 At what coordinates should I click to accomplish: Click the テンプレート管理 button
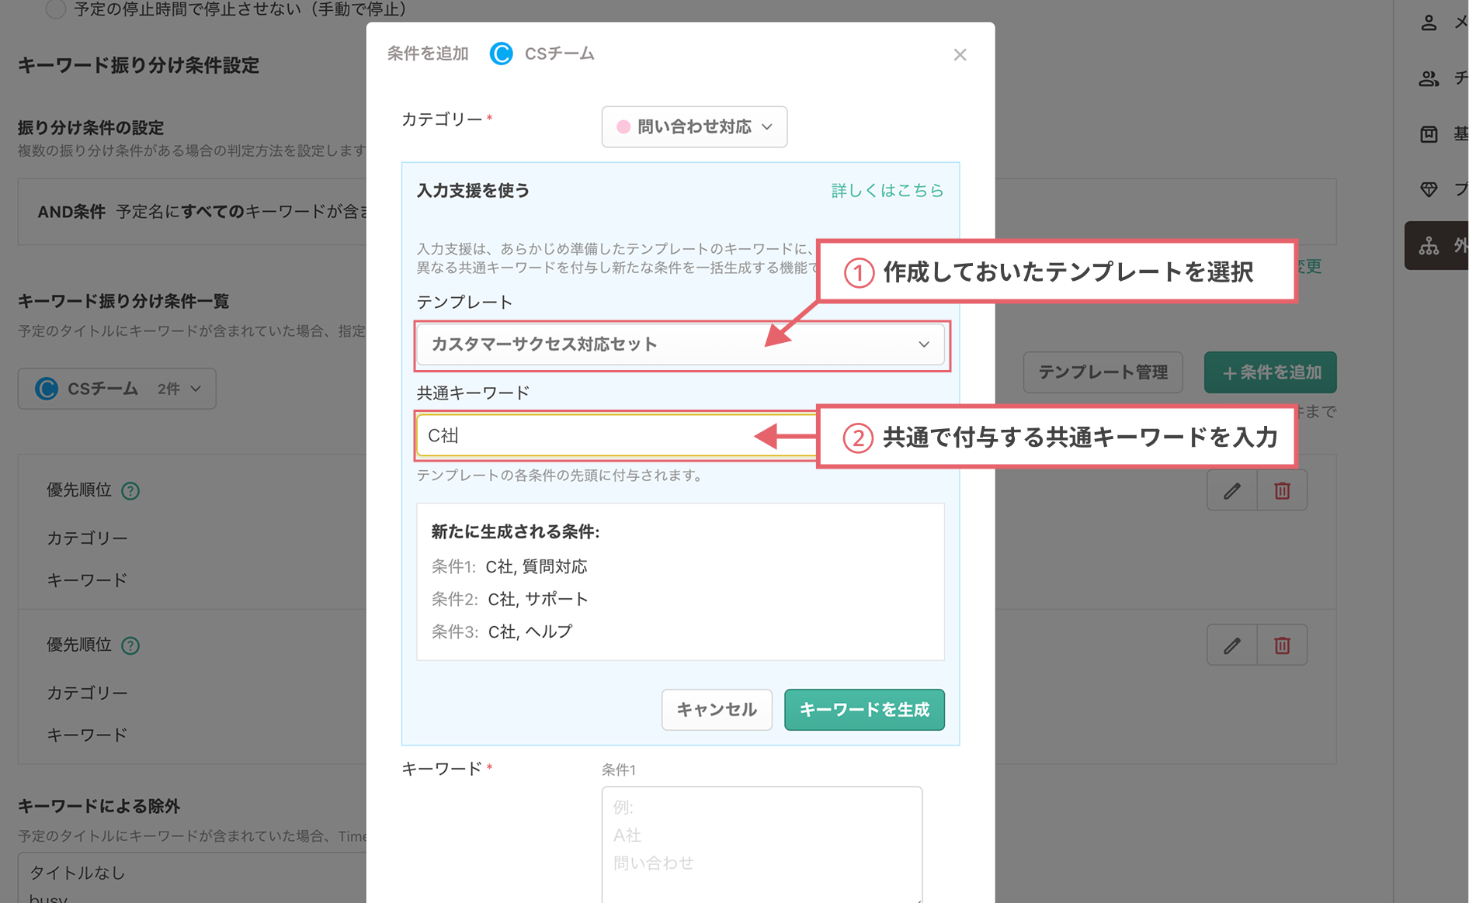coord(1103,372)
